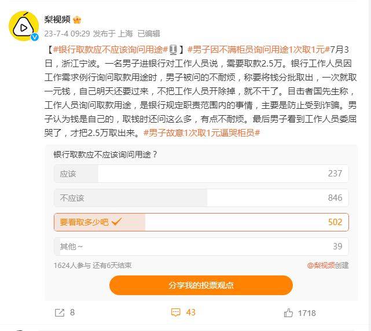The width and height of the screenshot is (371, 331).
Task: Click the 已编辑 edited label
Action: coord(149,34)
